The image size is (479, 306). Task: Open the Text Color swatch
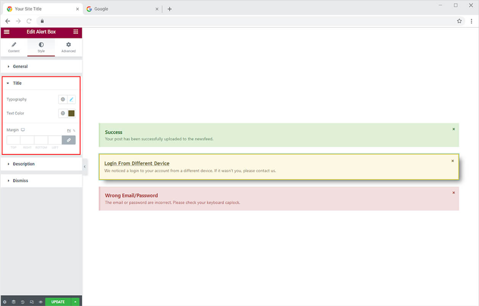[x=72, y=113]
